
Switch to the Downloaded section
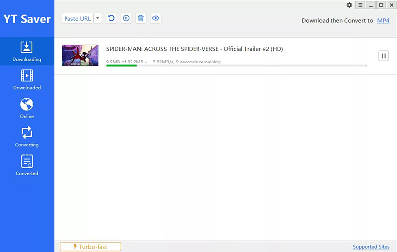tap(27, 80)
